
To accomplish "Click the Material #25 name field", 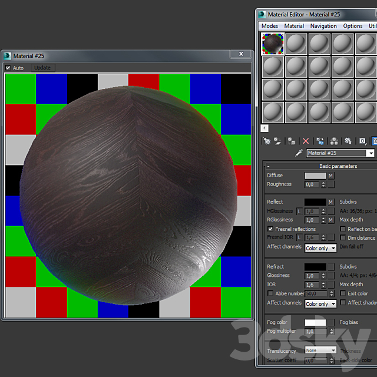I will pyautogui.click(x=336, y=153).
